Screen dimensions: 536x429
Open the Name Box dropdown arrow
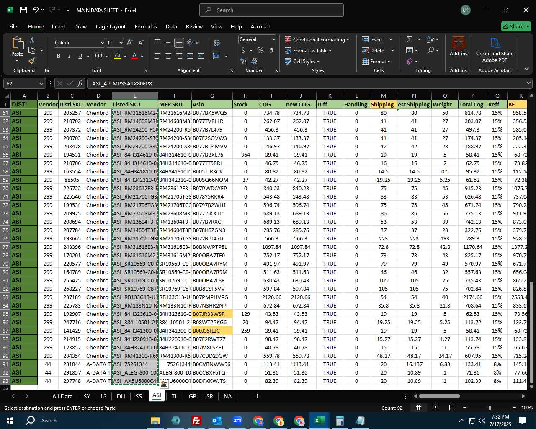(x=41, y=83)
